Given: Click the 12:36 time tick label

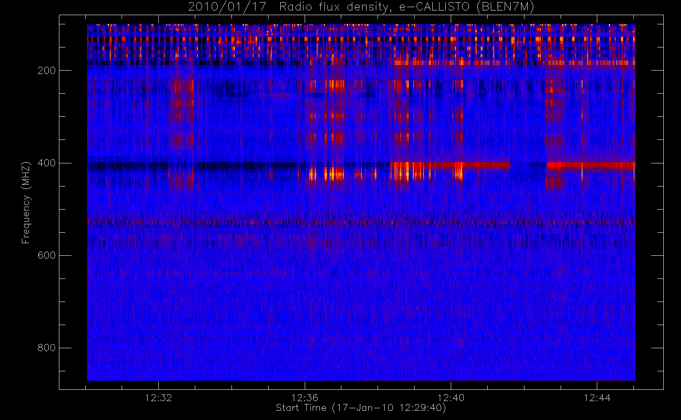Looking at the screenshot, I should [x=305, y=398].
